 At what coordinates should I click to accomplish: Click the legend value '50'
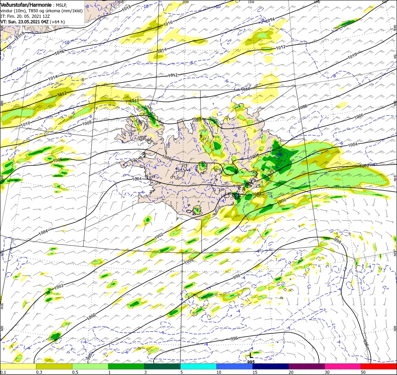click(363, 372)
